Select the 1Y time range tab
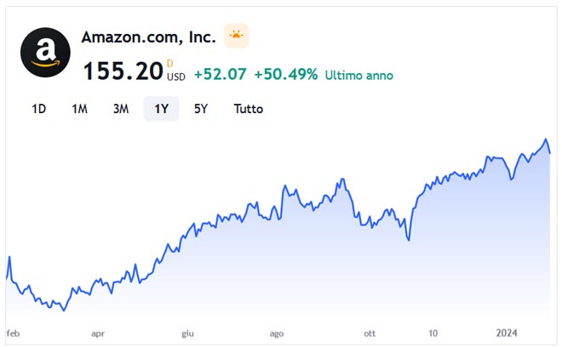Screen dimensions: 562x347 [161, 109]
